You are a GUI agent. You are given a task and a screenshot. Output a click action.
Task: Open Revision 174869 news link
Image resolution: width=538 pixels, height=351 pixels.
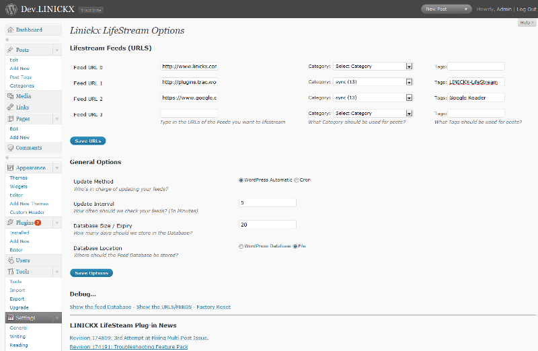click(x=139, y=338)
